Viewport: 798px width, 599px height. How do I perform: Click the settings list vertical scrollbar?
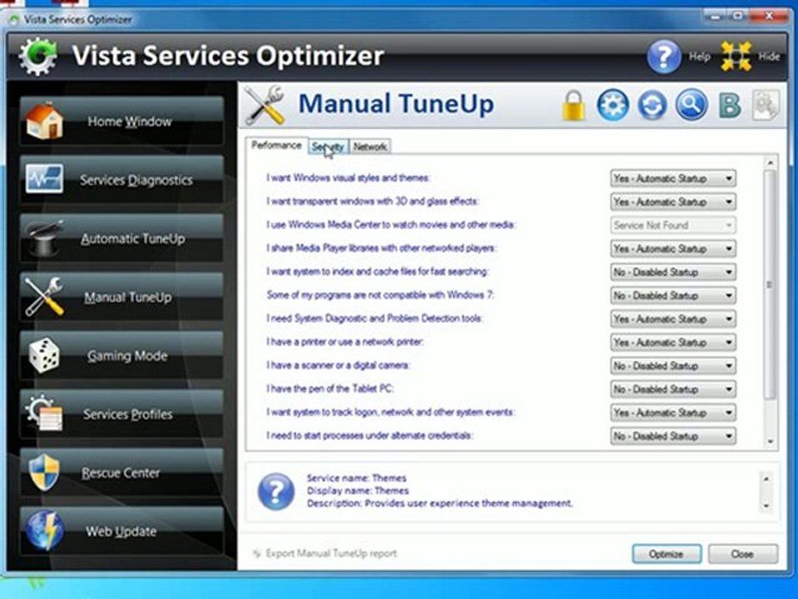point(770,285)
